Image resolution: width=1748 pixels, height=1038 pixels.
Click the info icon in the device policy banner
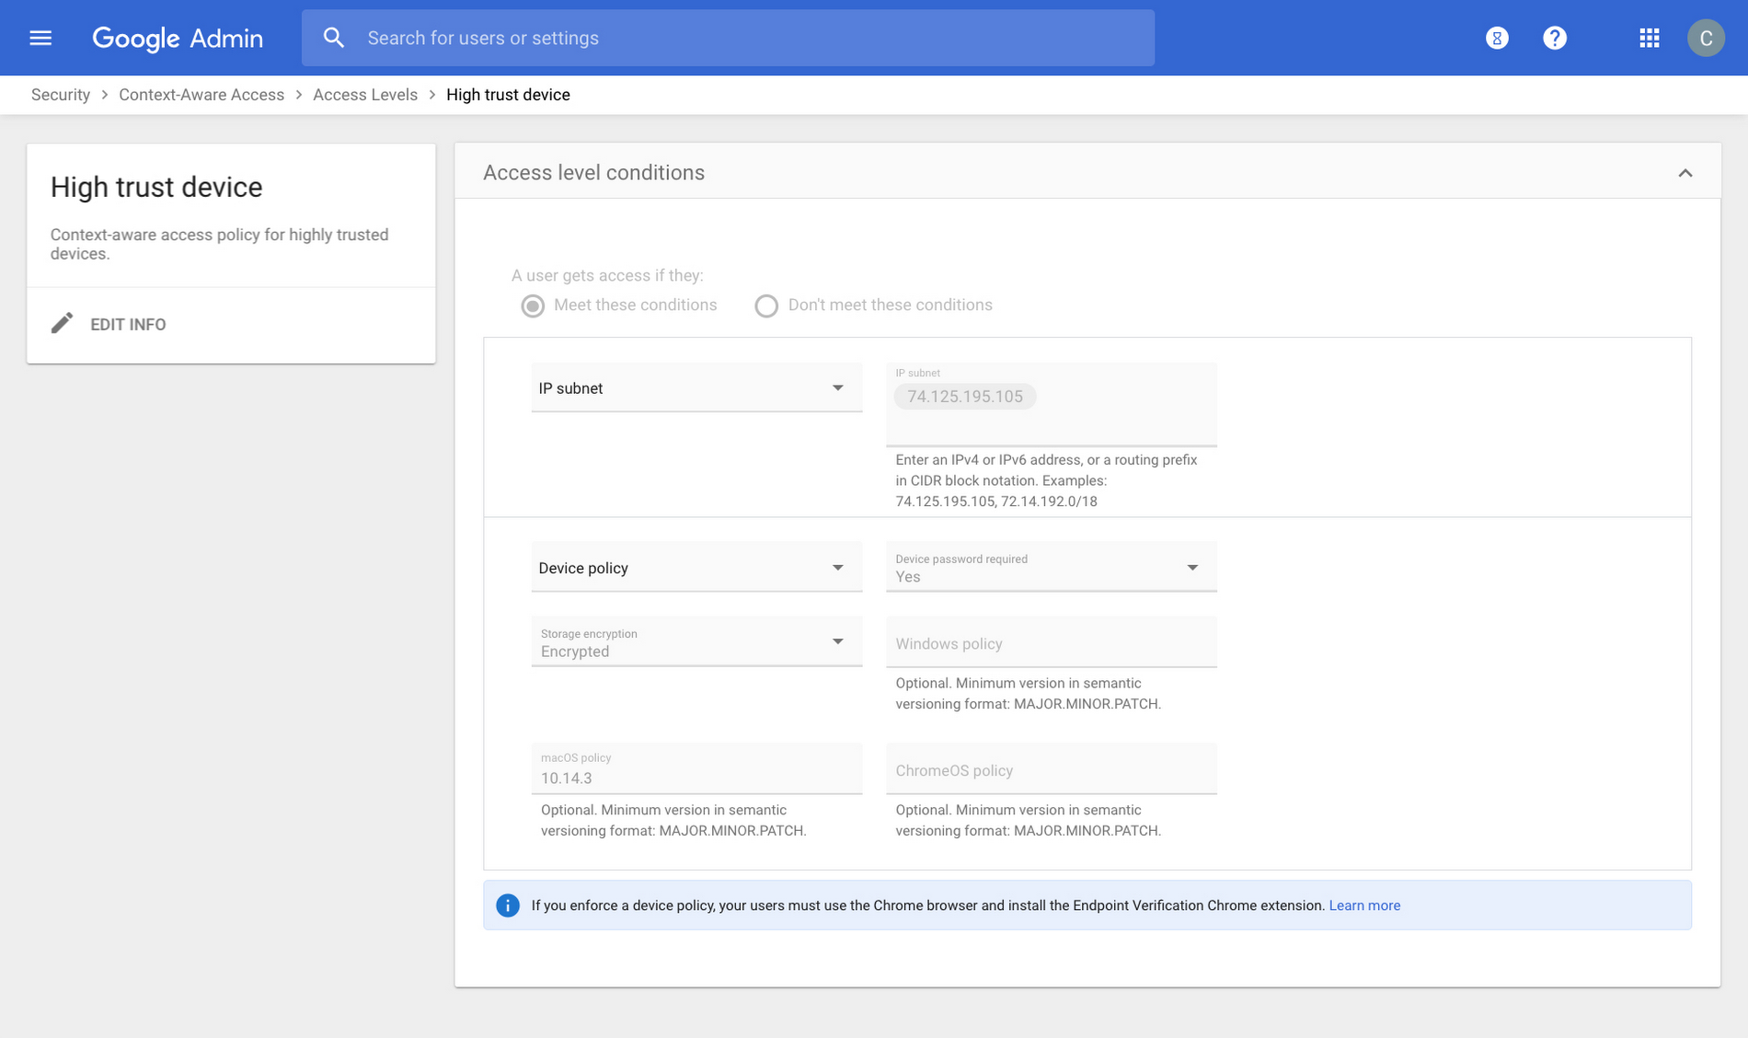pos(507,905)
